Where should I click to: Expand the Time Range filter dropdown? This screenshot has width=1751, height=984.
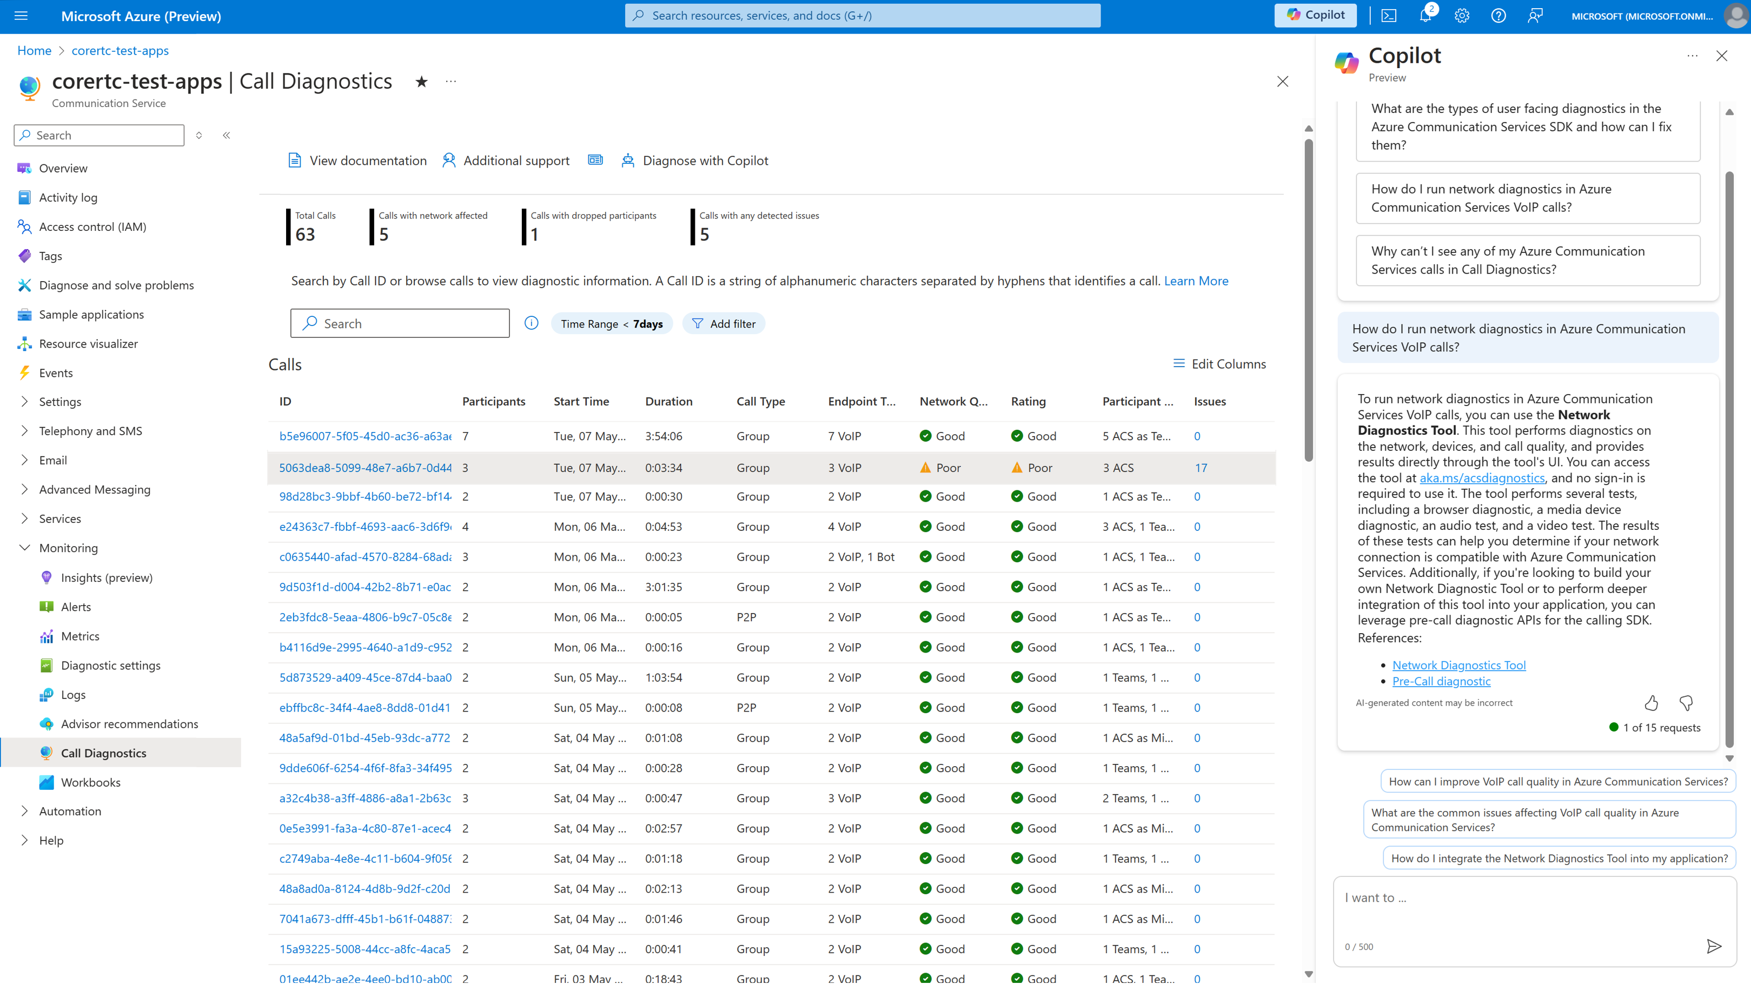click(608, 322)
